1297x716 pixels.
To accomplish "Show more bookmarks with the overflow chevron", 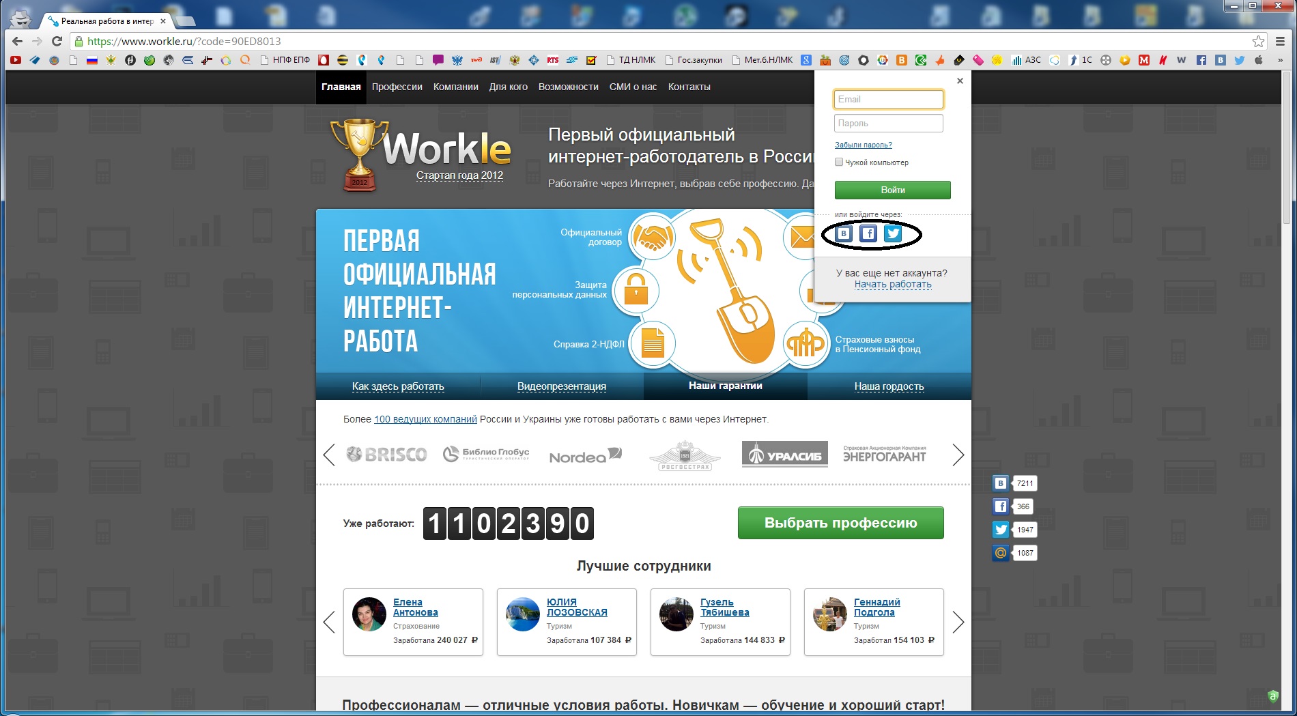I will (1280, 60).
